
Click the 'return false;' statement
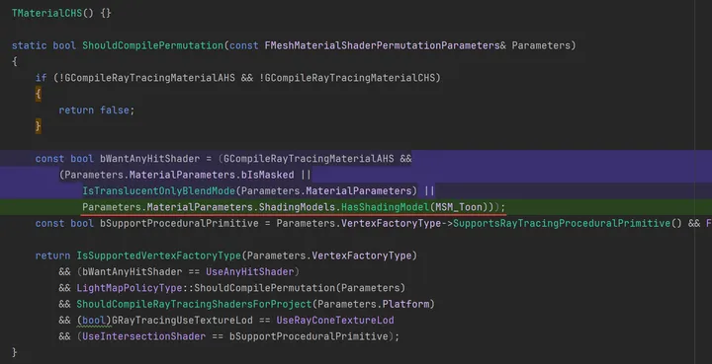point(97,110)
